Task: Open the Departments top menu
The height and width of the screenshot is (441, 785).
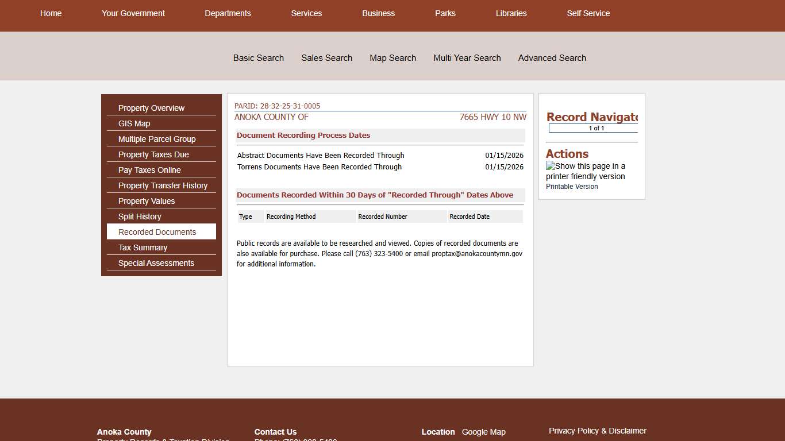Action: point(228,13)
